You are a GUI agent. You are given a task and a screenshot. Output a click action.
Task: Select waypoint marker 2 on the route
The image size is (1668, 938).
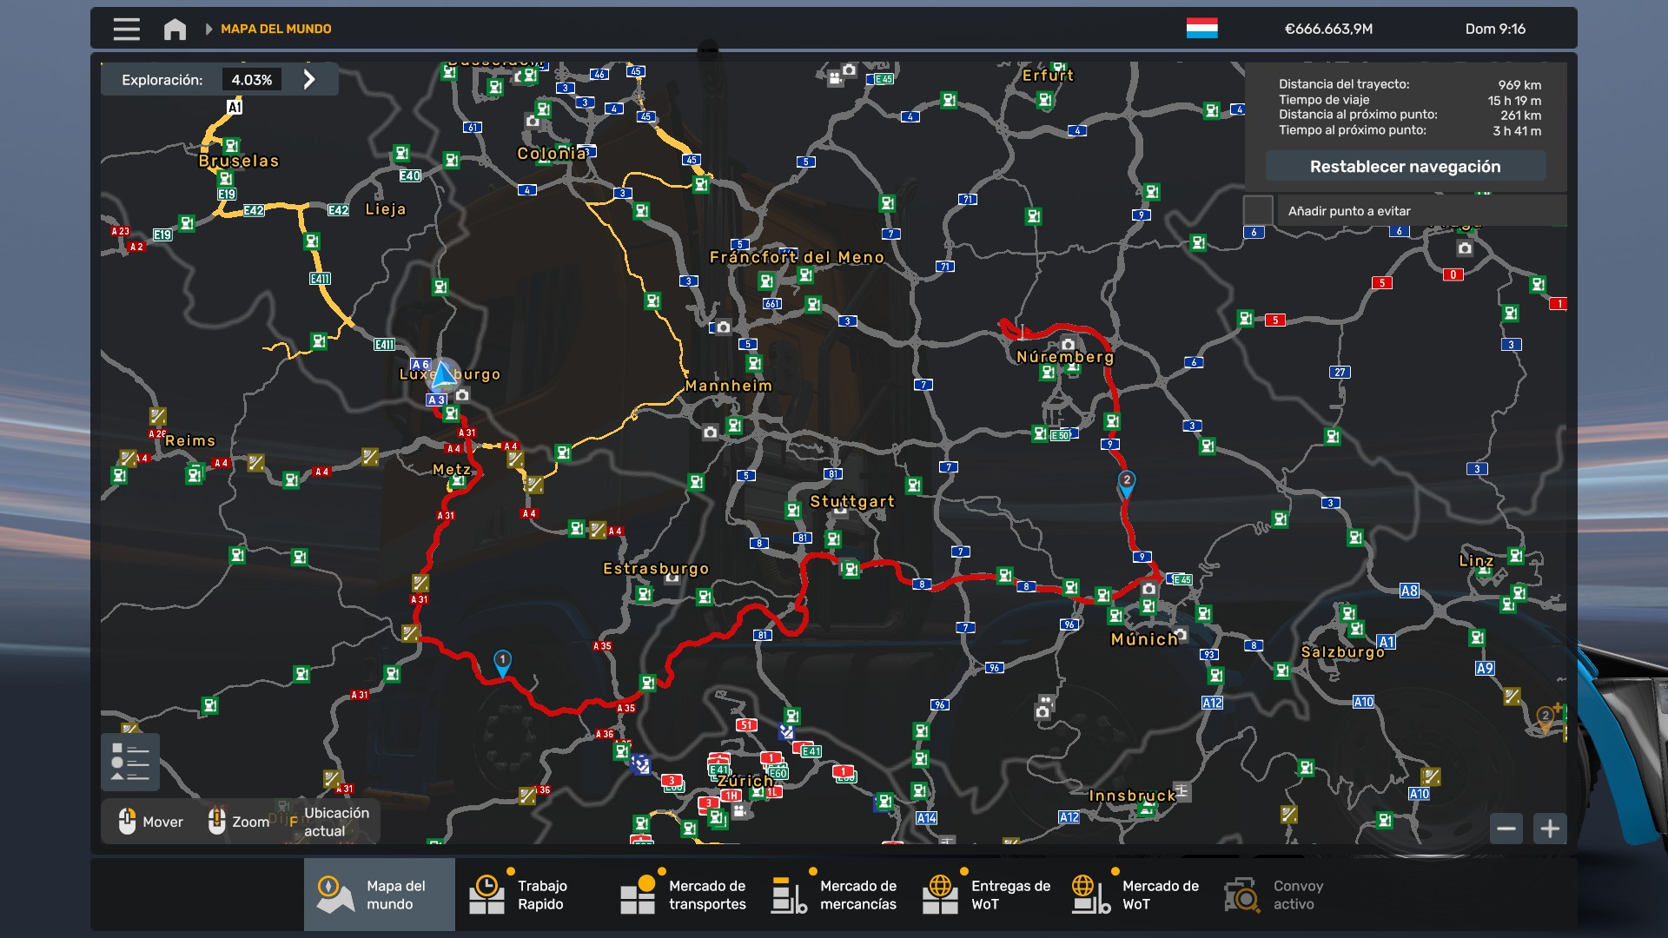(x=1126, y=482)
